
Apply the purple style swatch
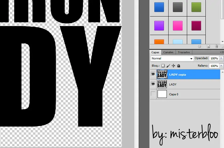(159, 26)
